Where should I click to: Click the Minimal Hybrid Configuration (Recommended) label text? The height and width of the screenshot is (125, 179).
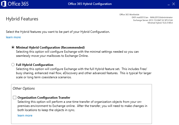pyautogui.click(x=50, y=48)
